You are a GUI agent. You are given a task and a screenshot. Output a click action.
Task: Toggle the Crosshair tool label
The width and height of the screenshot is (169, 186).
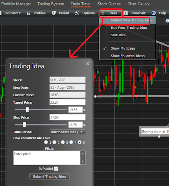[x=138, y=13]
